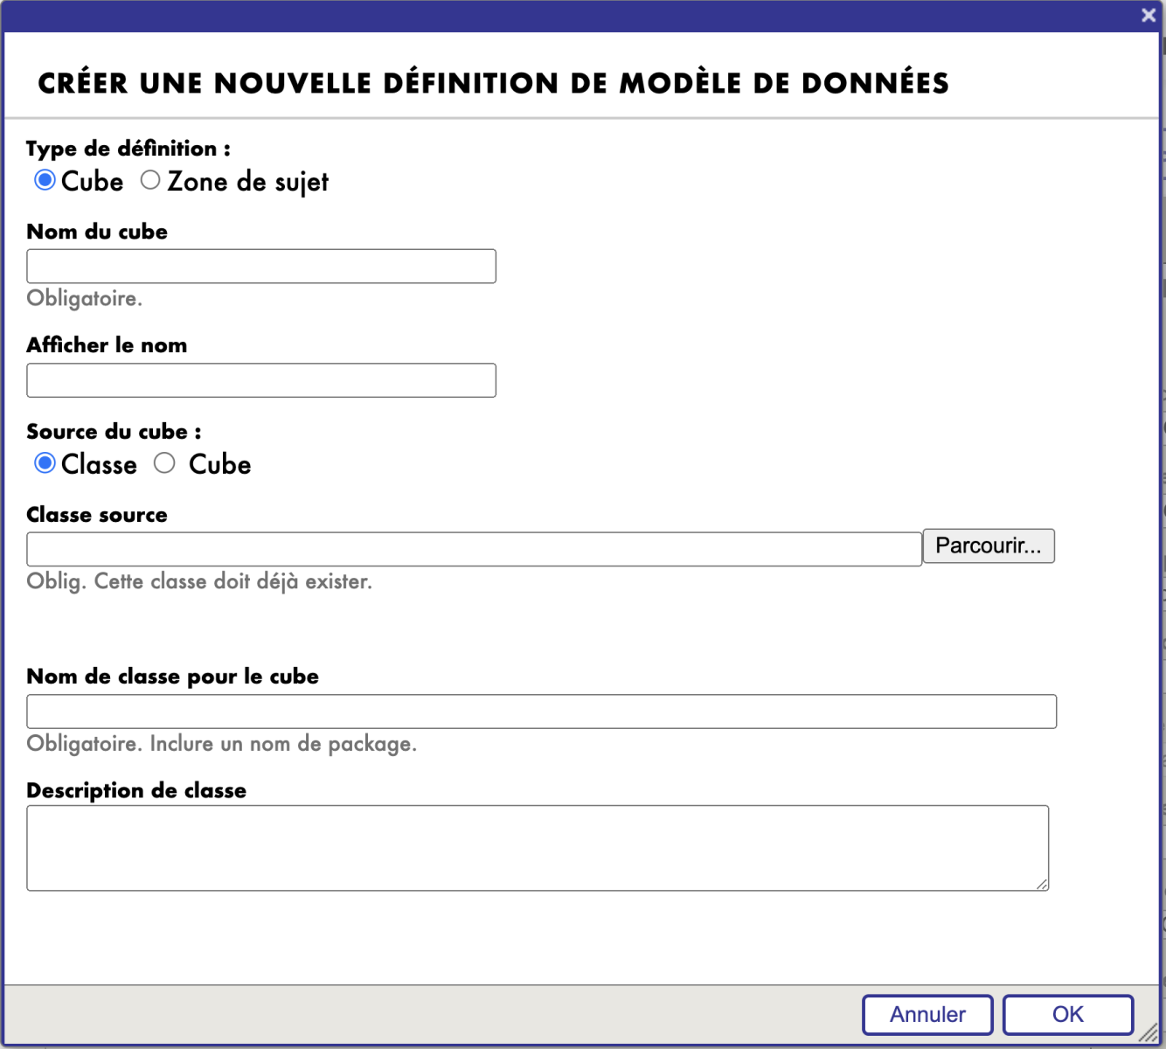Screen dimensions: 1166x1049
Task: Click the dialog title heading text
Action: point(493,83)
